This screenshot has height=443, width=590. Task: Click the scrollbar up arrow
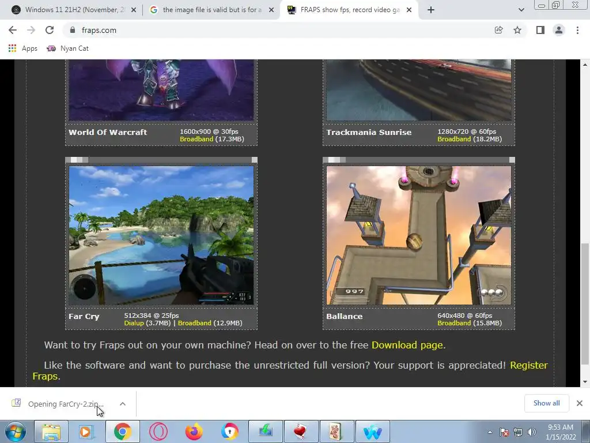[585, 65]
